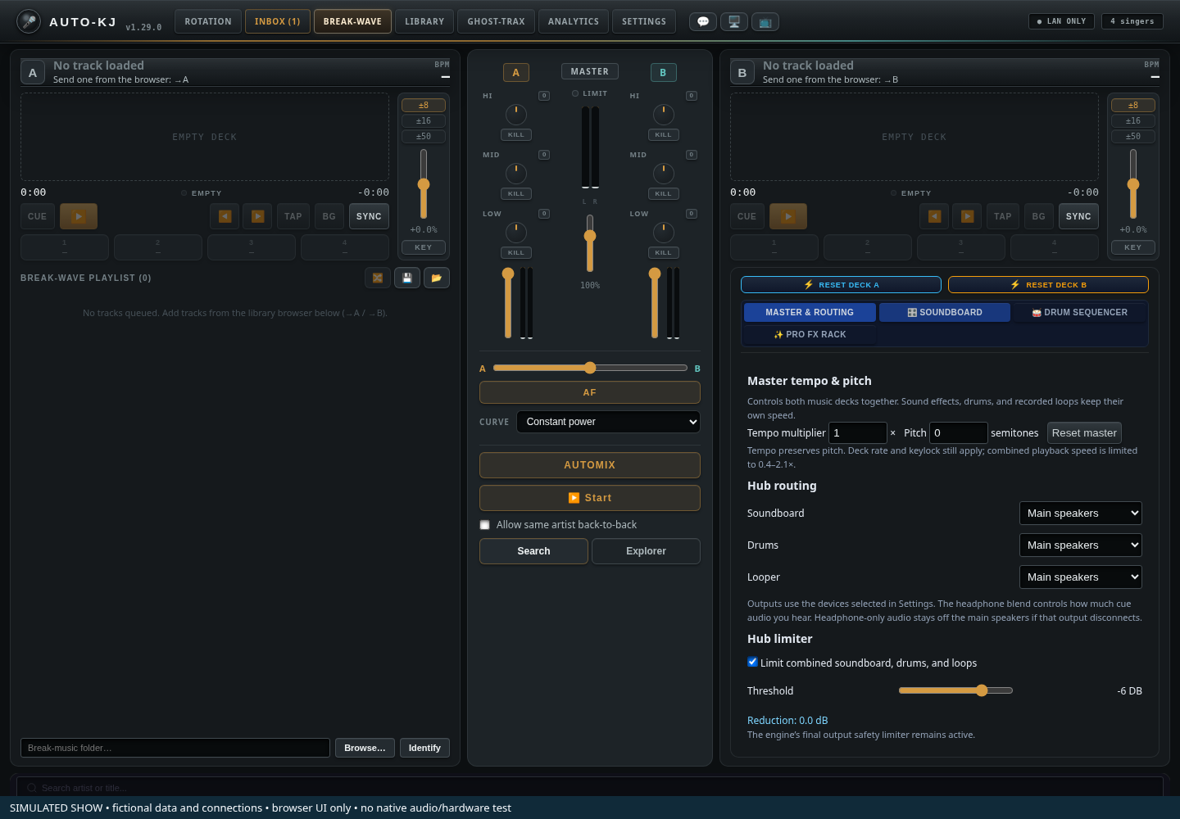Screen dimensions: 1180x819
Task: Click the A/B crossfader slider
Action: point(590,369)
